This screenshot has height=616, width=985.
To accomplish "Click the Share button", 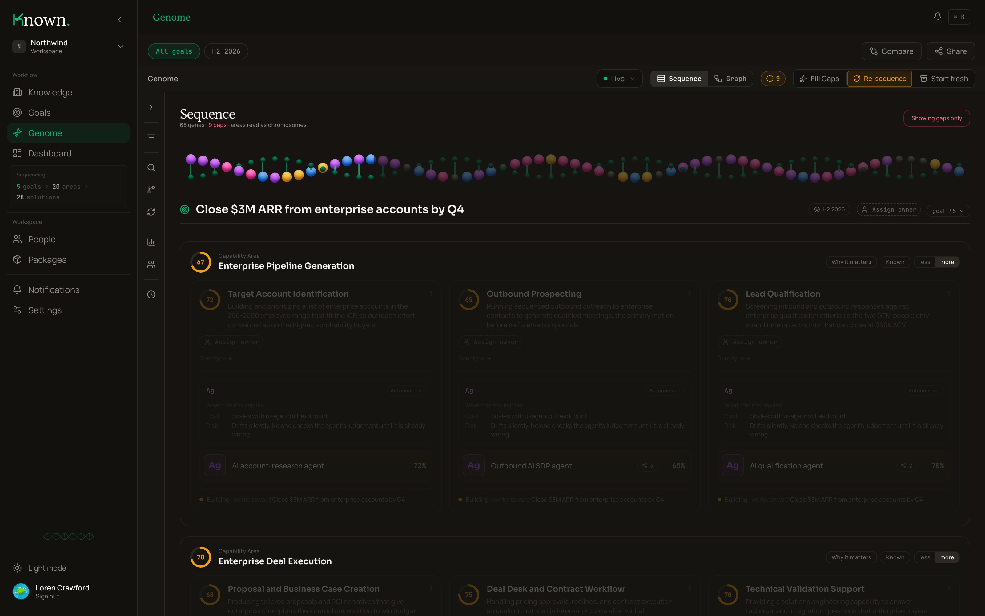I will click(x=951, y=51).
